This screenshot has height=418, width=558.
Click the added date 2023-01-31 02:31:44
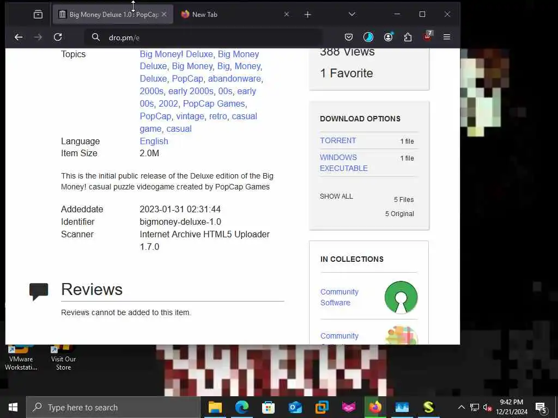(x=180, y=209)
